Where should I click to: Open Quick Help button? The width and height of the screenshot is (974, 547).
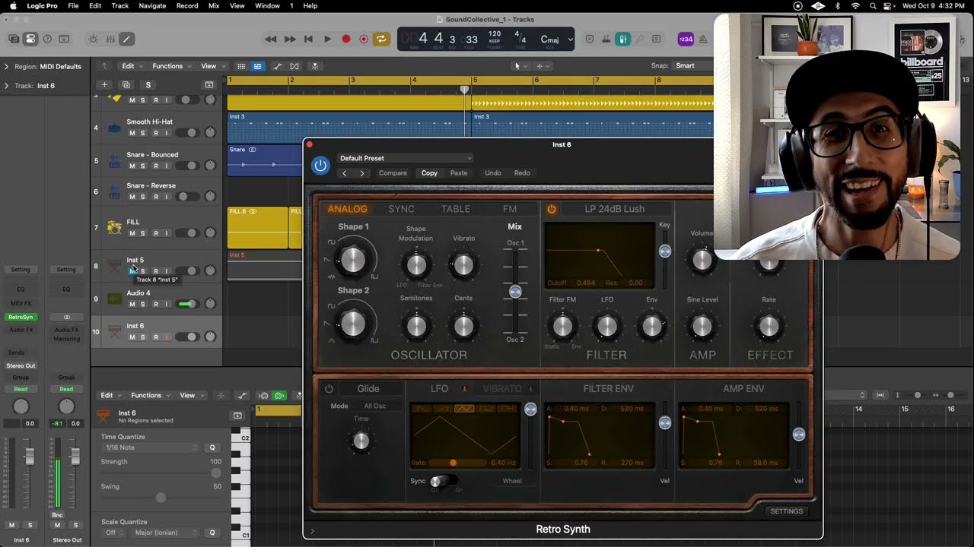point(47,39)
